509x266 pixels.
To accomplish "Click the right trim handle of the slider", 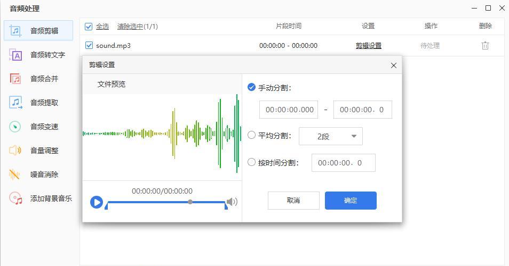I will tap(226, 205).
